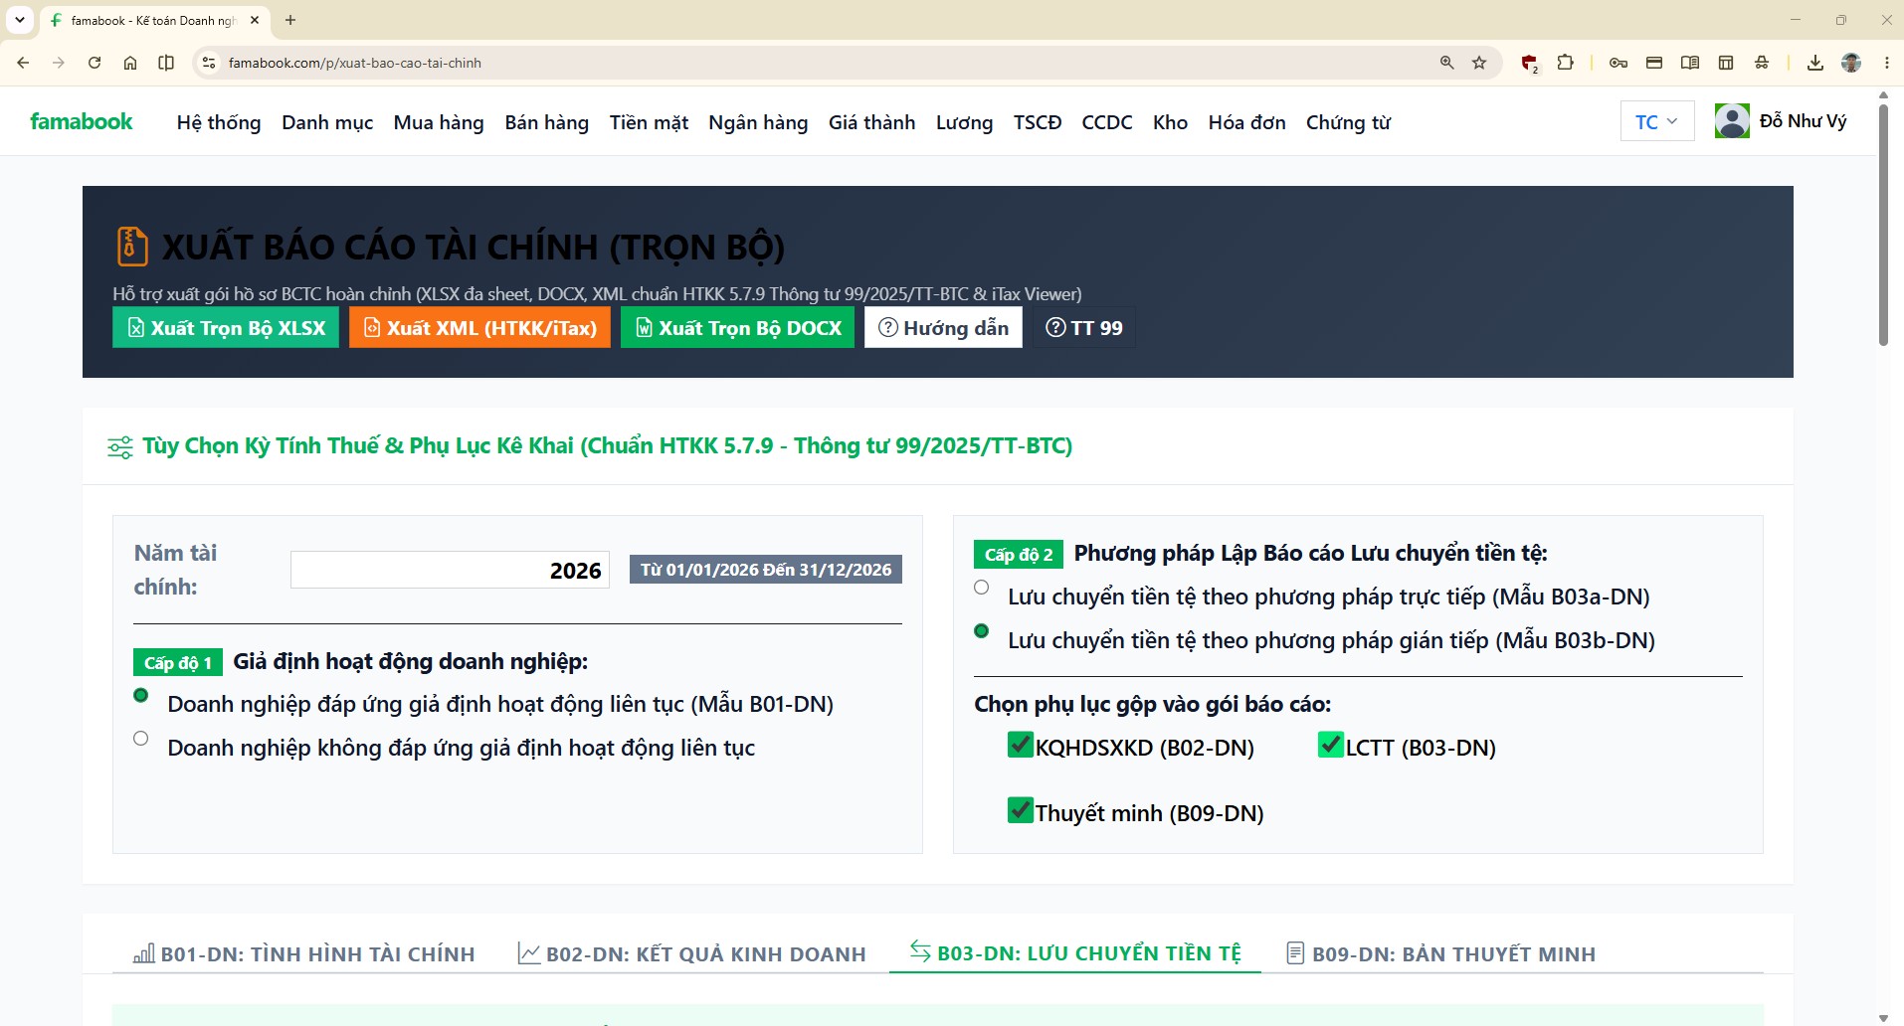Viewport: 1904px width, 1026px height.
Task: Go to browser home page icon
Action: tap(130, 63)
